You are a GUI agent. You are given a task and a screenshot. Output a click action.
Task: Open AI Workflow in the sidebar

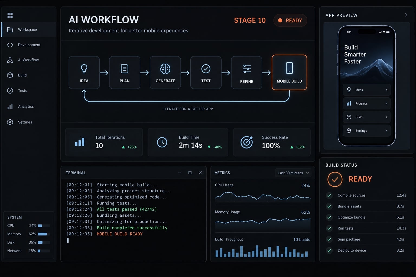tap(29, 60)
